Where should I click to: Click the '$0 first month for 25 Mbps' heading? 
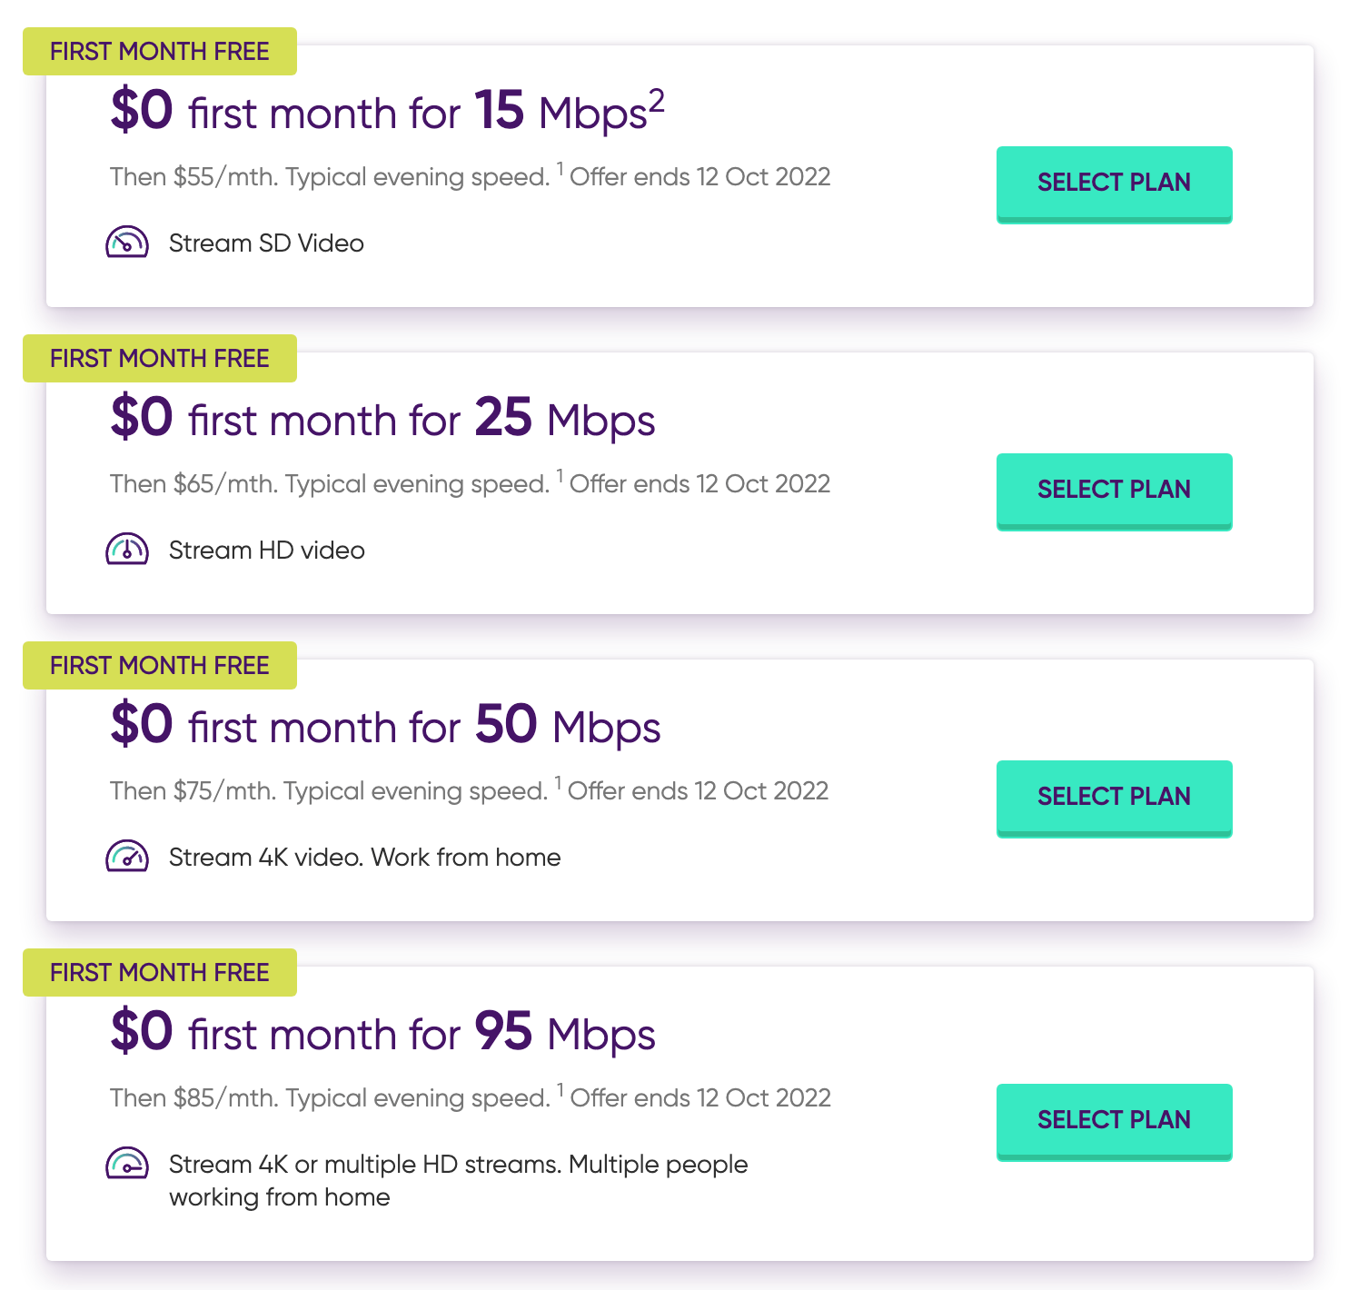click(382, 418)
